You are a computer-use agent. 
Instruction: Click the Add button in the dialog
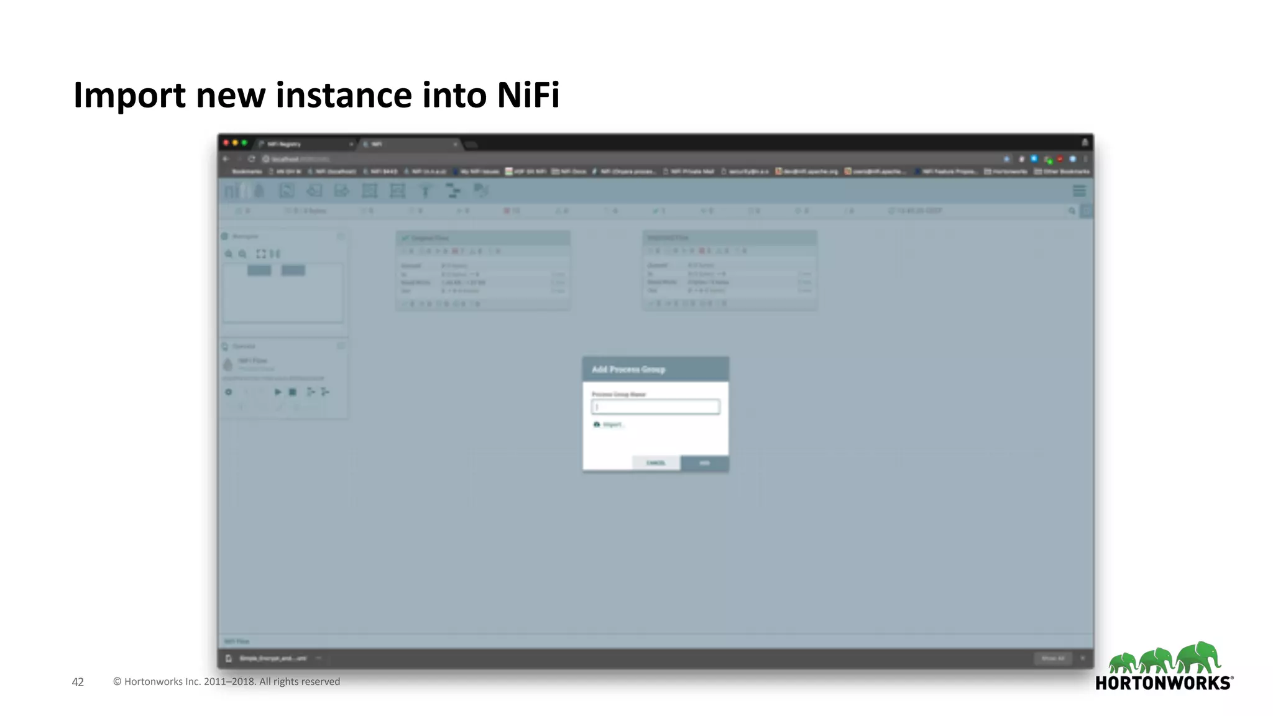pos(705,463)
